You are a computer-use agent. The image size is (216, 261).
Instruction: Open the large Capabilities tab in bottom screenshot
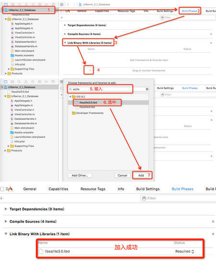[59, 189]
